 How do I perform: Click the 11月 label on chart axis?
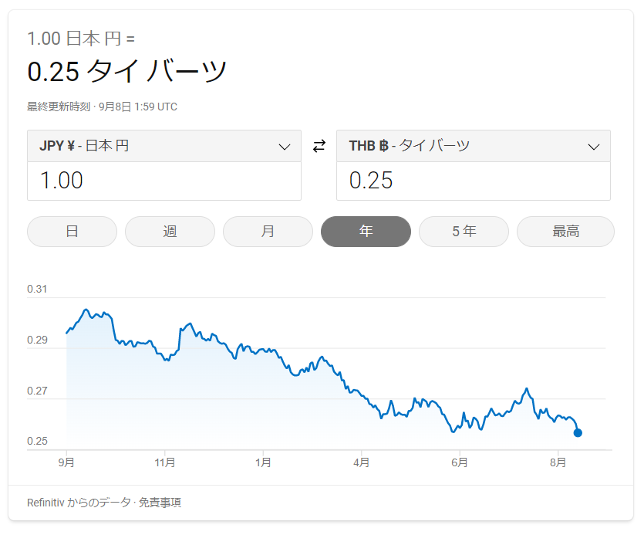point(165,462)
